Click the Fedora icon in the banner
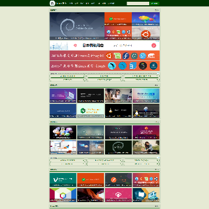Viewport: 209px width, 209px height. coord(126,56)
